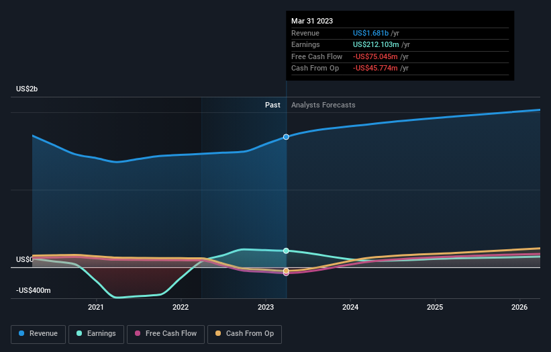Click the pink Free Cash Flow legend dot
This screenshot has height=352, width=551.
(138, 333)
